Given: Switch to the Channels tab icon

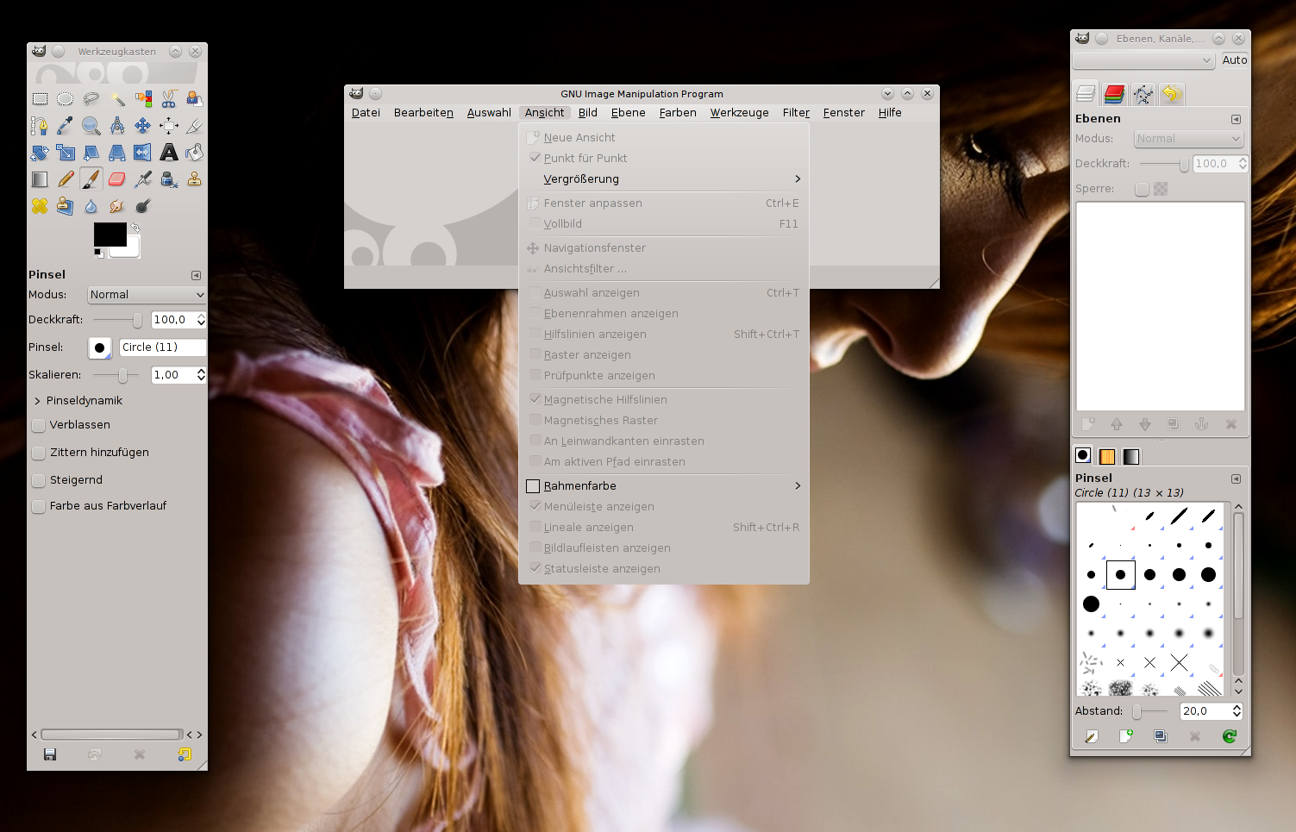Looking at the screenshot, I should point(1114,94).
